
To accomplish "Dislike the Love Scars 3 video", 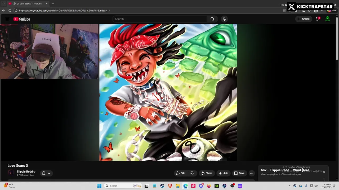I will (x=192, y=173).
